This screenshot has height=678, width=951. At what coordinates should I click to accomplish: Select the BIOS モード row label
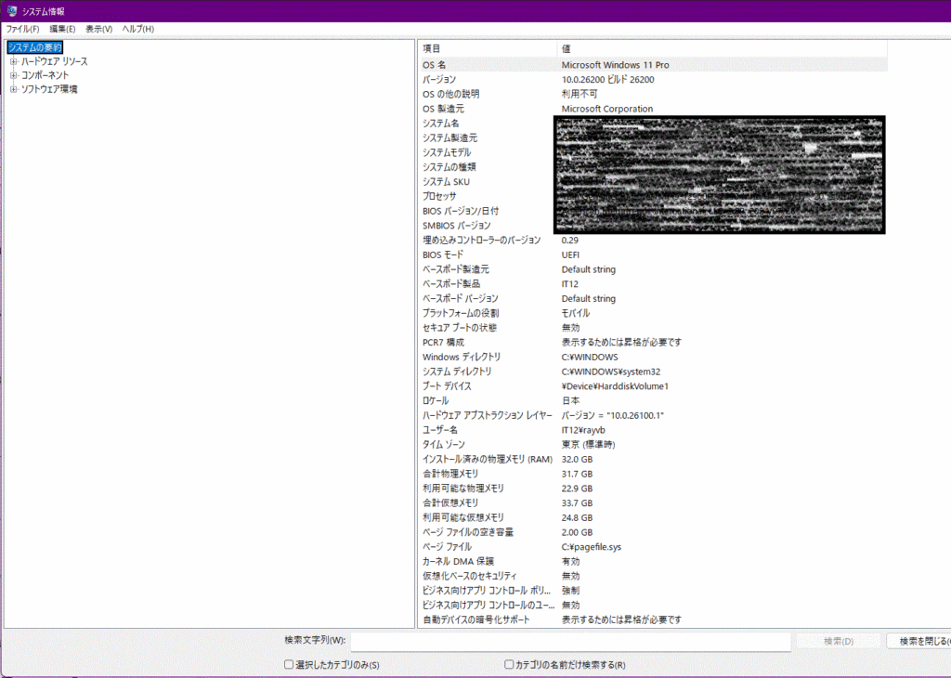point(443,254)
